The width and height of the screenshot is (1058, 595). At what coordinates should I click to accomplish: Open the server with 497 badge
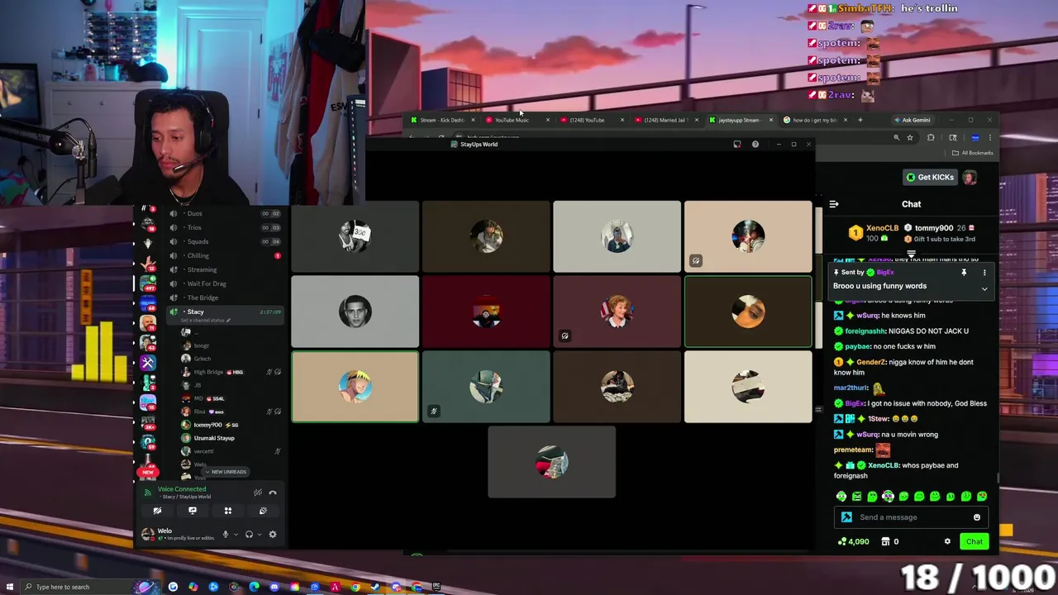click(x=148, y=283)
